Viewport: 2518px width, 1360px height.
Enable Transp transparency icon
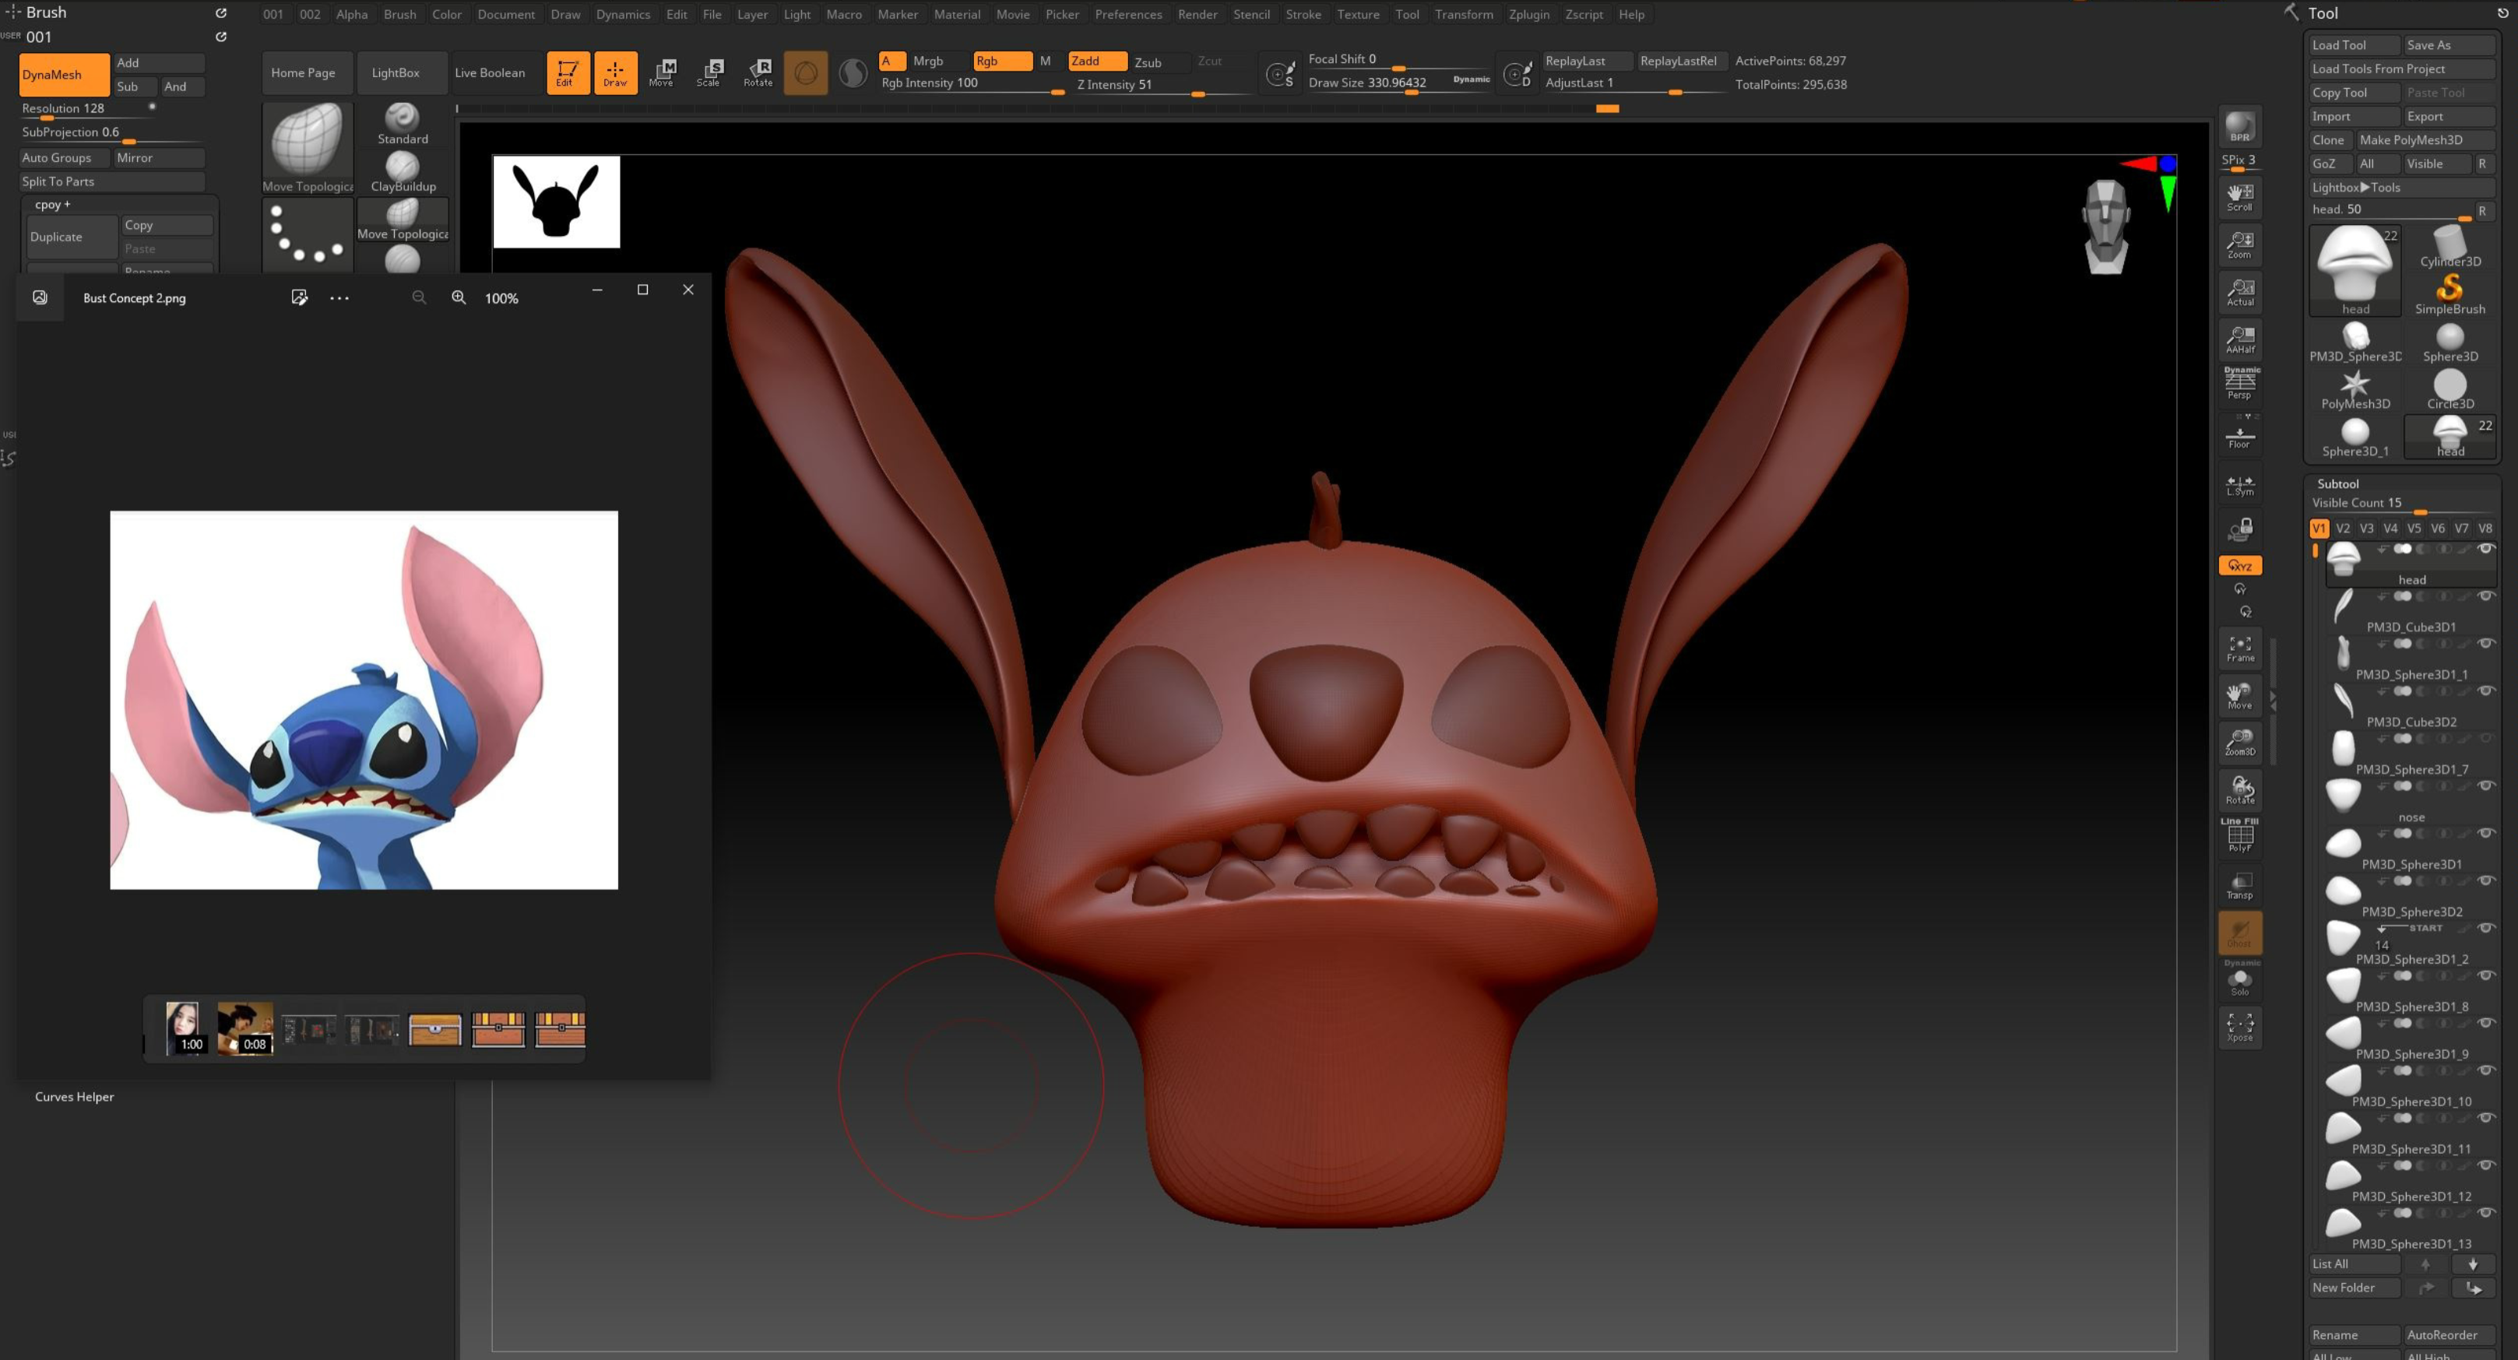pos(2239,886)
